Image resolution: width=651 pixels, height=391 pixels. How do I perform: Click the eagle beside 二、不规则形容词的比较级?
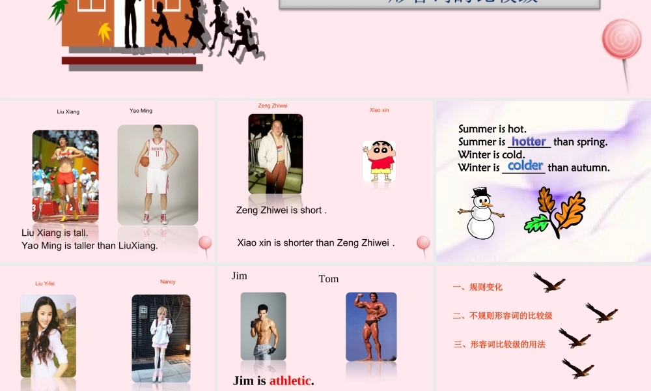[602, 313]
